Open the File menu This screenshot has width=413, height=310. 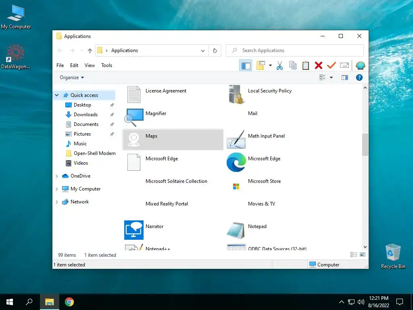(60, 65)
